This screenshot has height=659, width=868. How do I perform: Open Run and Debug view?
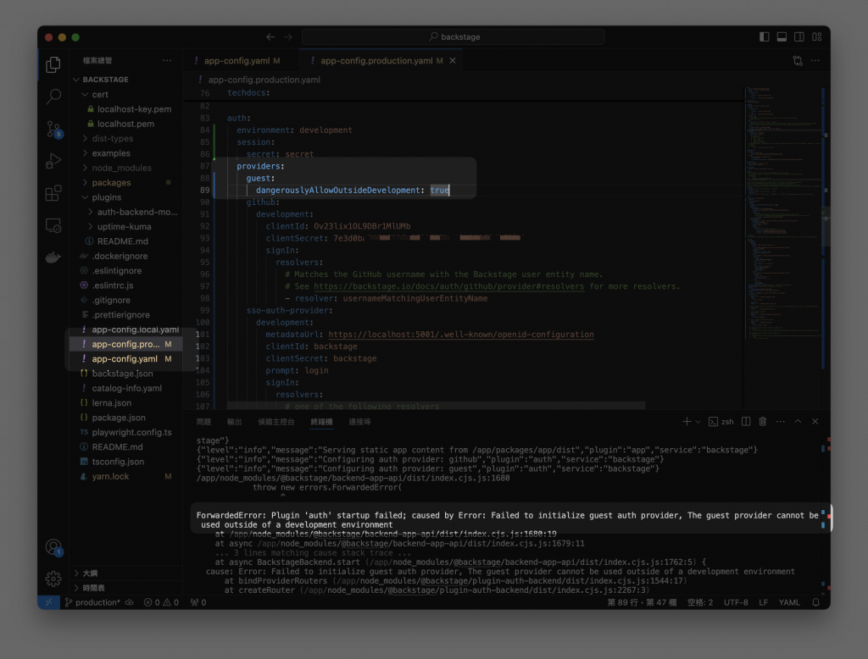coord(53,161)
